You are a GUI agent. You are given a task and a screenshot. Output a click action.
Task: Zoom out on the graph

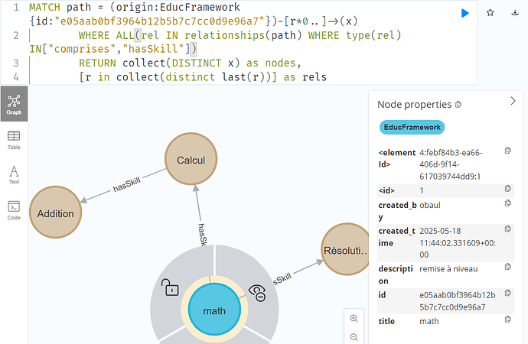(354, 337)
